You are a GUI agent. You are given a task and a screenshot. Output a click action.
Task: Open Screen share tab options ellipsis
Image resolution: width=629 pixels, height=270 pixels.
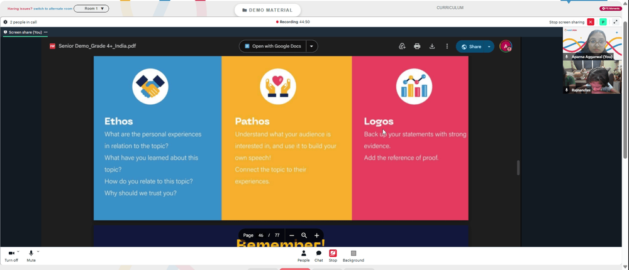[46, 32]
